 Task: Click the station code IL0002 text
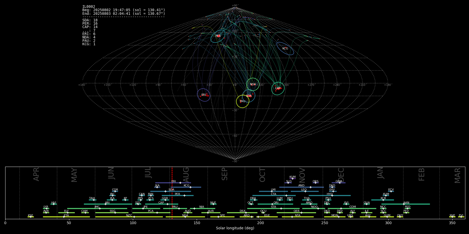coord(89,7)
